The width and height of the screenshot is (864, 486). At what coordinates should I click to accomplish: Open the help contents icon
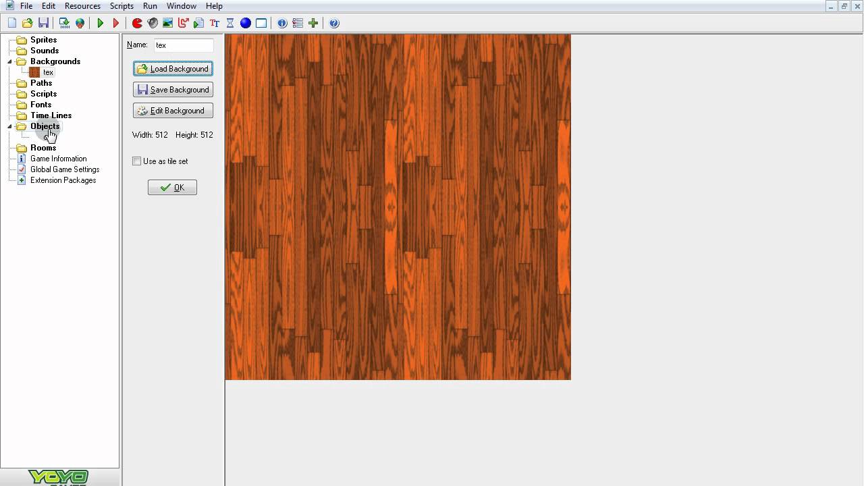334,23
